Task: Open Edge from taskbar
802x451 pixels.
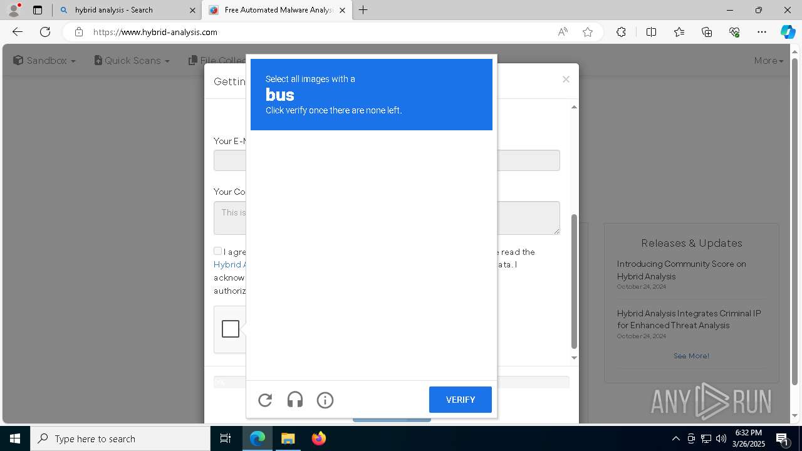Action: pyautogui.click(x=258, y=438)
